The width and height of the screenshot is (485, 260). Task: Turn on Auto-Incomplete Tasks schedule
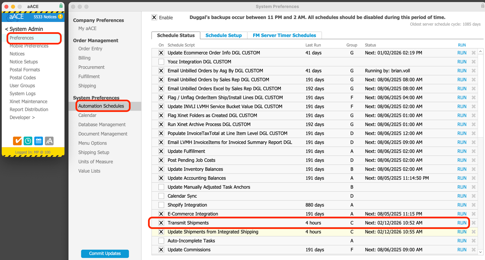161,241
